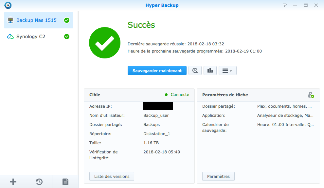Click the encryption padlock icon
This screenshot has width=324, height=188.
click(x=311, y=95)
